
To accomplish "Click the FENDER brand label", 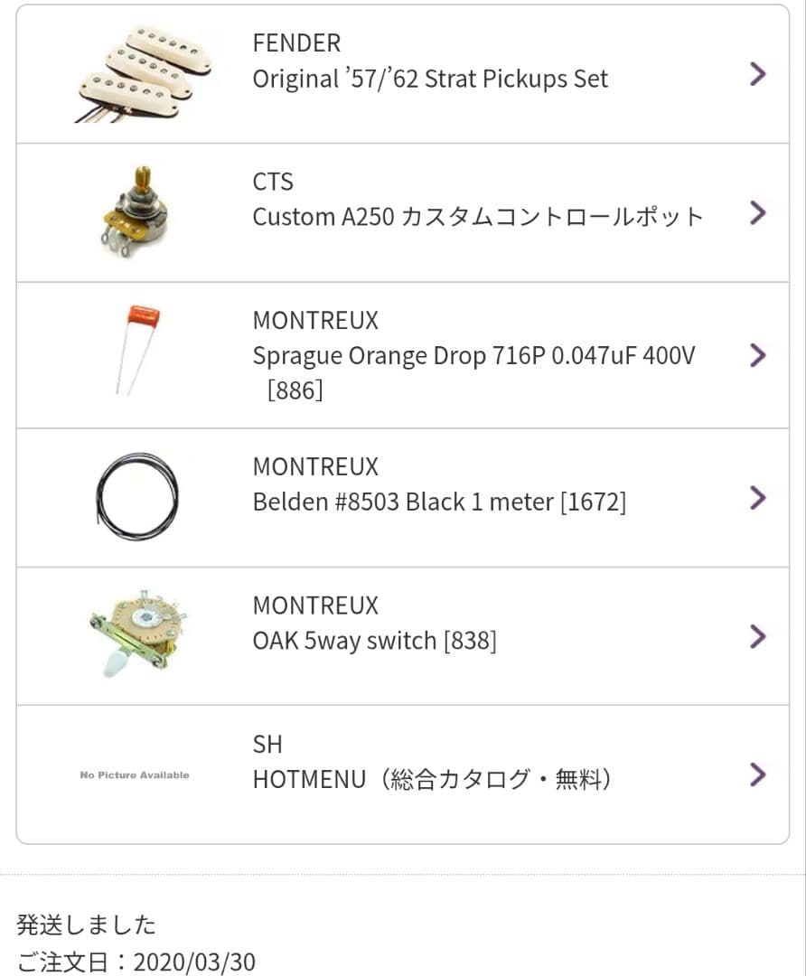I will (296, 42).
